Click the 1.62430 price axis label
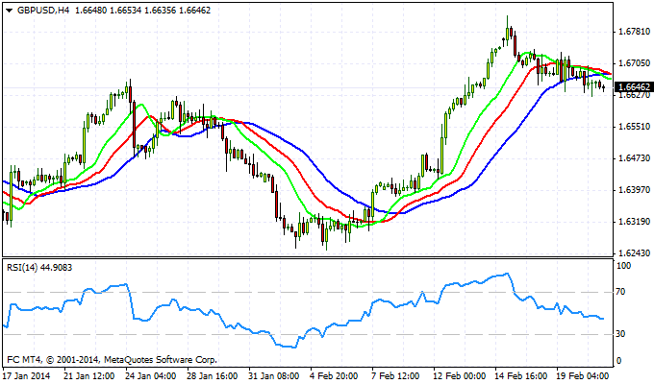The width and height of the screenshot is (654, 384). point(635,253)
